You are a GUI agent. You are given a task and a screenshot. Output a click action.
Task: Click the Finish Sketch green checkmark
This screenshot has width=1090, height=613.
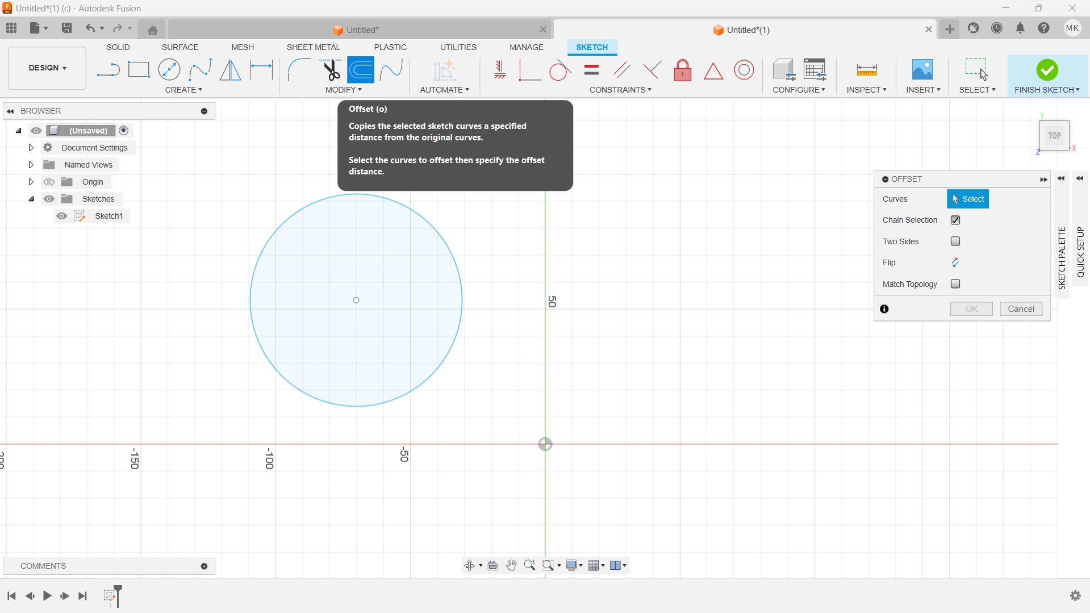pos(1047,70)
